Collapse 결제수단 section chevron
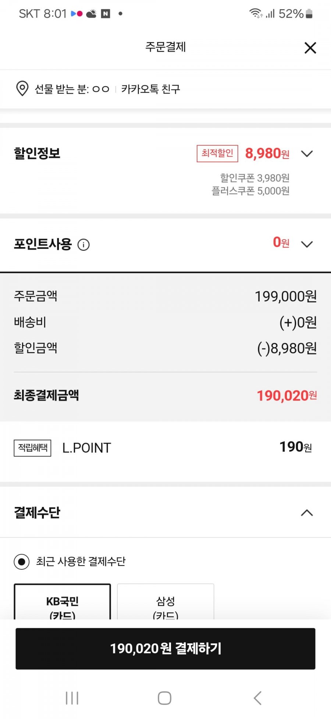The height and width of the screenshot is (719, 331). point(307,513)
